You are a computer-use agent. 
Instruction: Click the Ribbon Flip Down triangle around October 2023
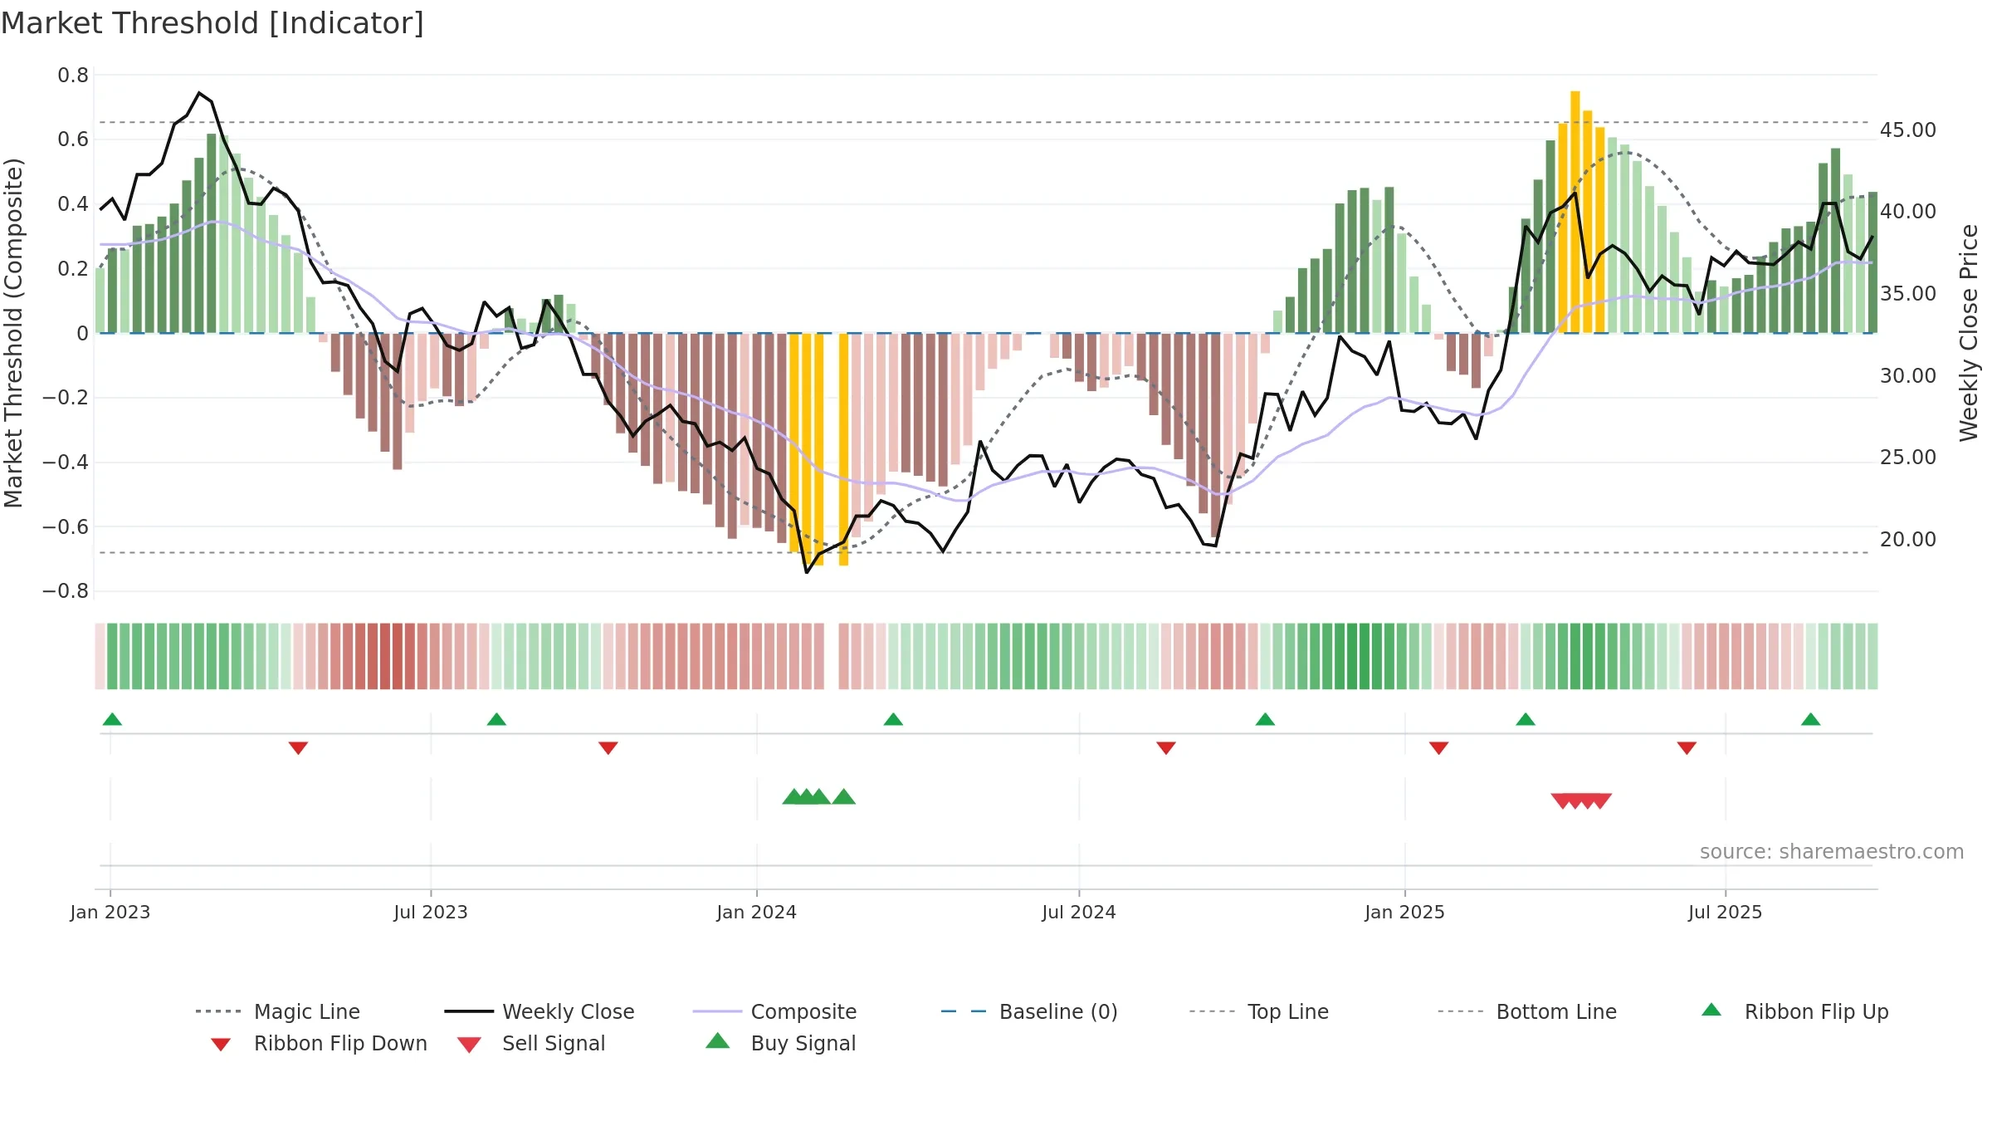tap(608, 748)
